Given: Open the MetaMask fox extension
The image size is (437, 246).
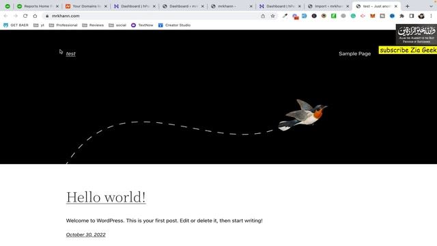Looking at the screenshot, I should (373, 16).
